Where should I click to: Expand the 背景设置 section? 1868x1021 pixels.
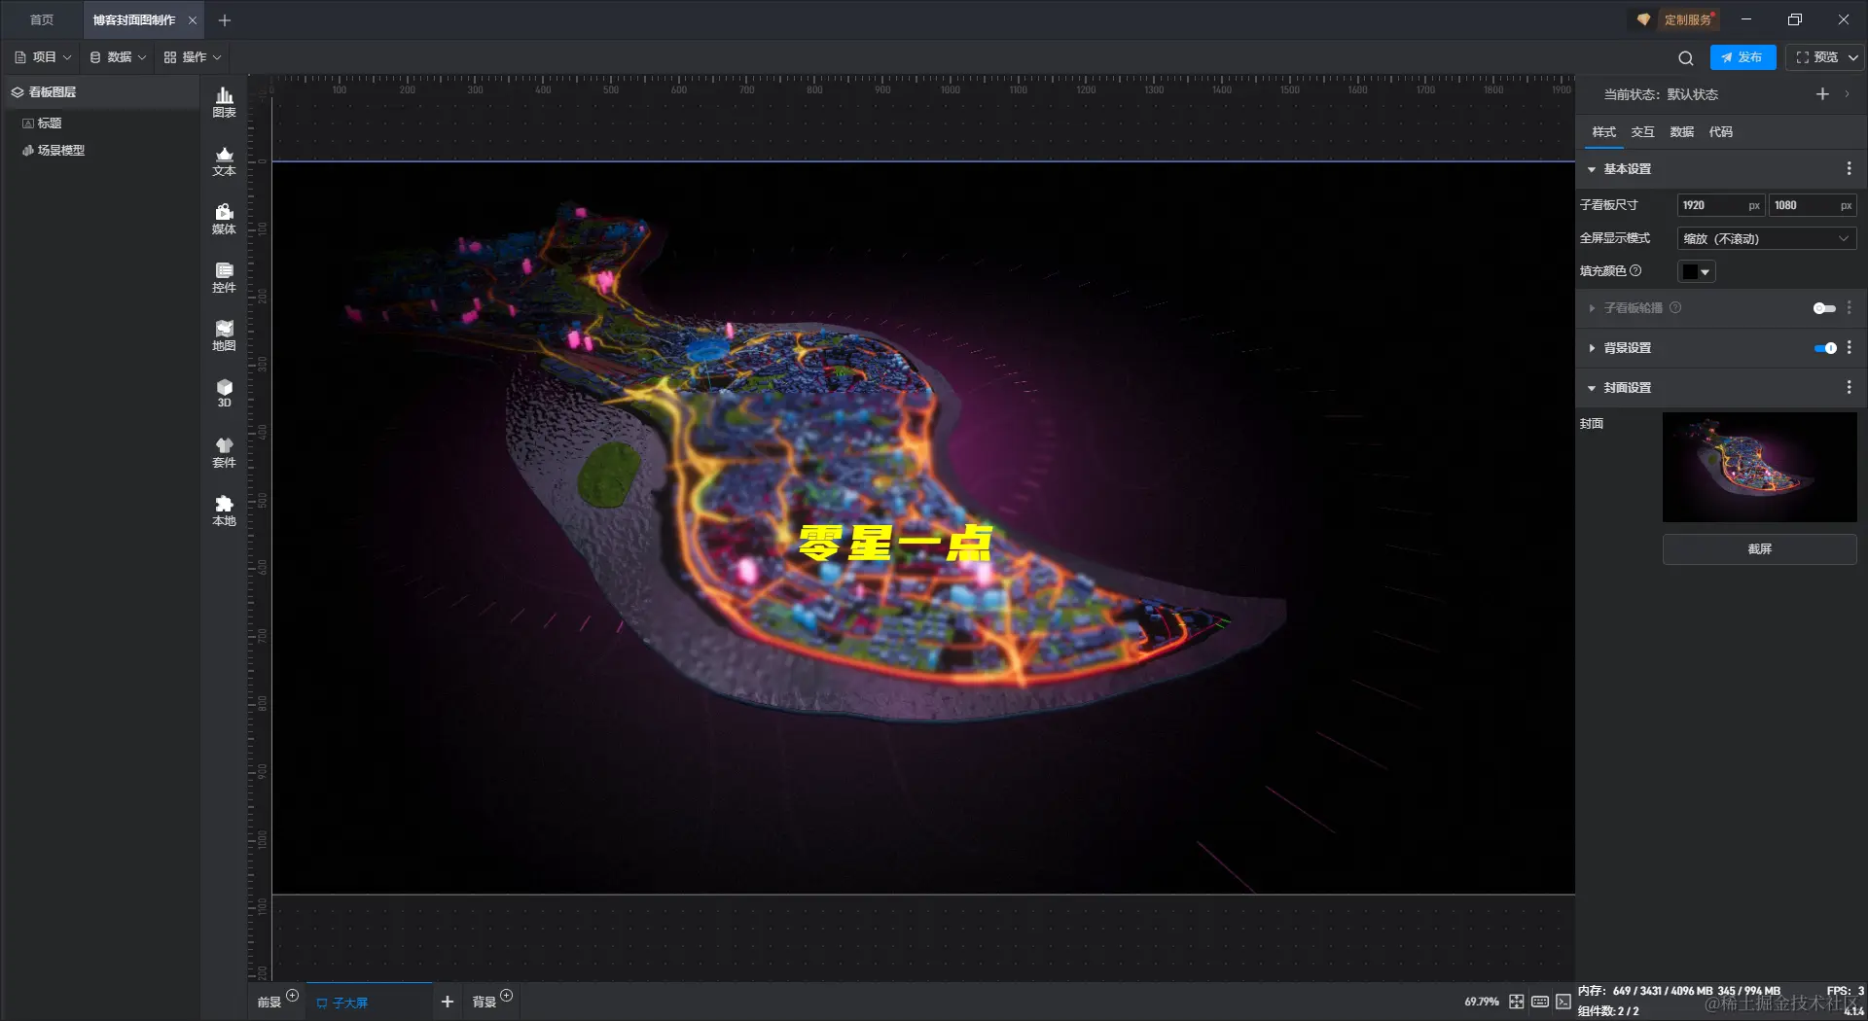coord(1592,348)
